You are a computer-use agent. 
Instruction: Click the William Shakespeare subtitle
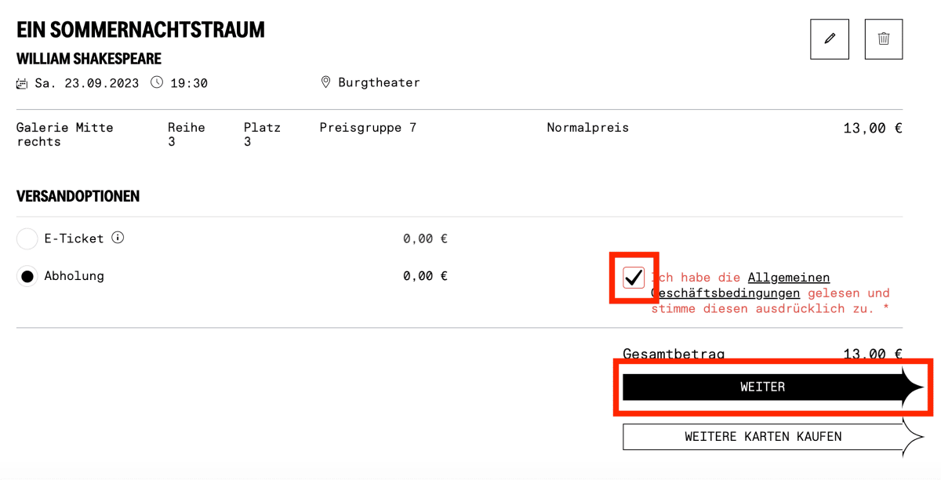tap(89, 59)
